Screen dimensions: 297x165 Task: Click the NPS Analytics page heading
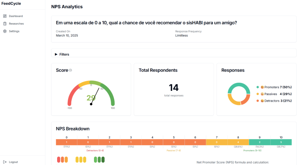(67, 7)
